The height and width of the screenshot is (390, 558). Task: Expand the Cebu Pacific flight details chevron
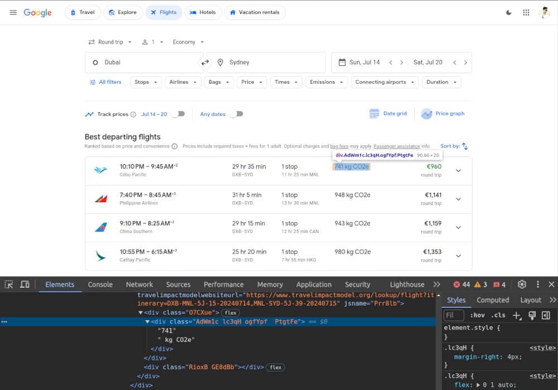point(458,170)
